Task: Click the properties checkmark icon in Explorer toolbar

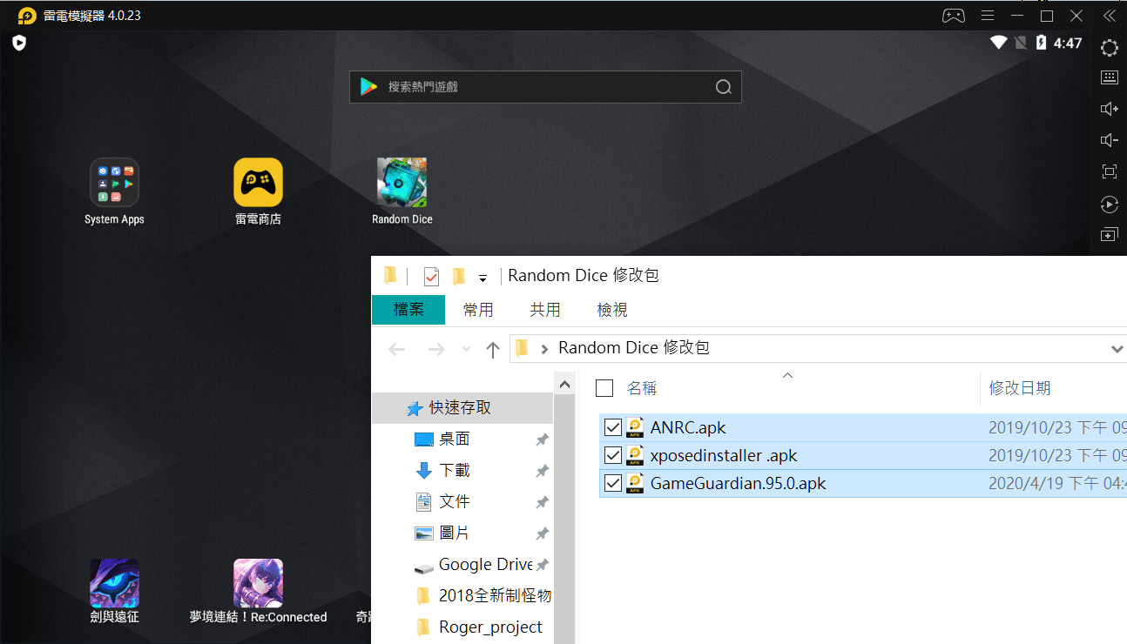Action: [x=431, y=277]
